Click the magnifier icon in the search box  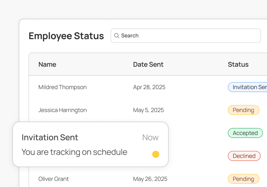tap(117, 36)
